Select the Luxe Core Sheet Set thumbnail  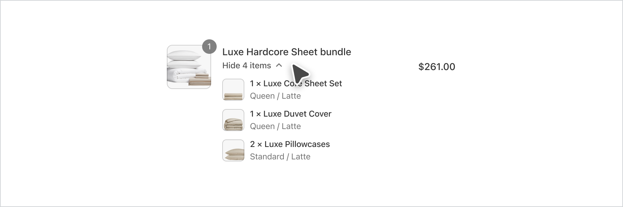coord(233,90)
